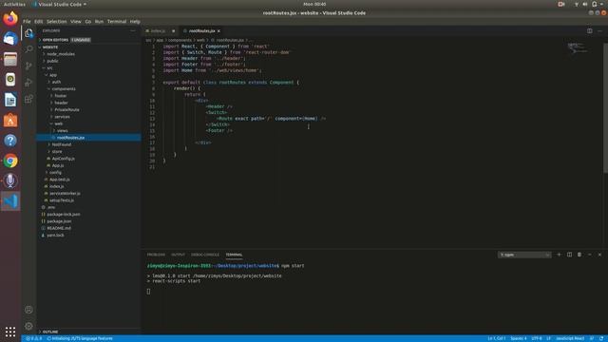Change end-of-line via LF status item
This screenshot has width=608, height=342.
549,338
